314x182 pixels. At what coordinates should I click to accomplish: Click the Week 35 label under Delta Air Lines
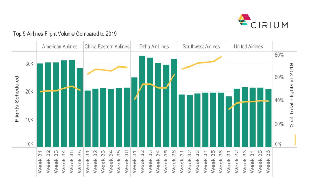[166, 162]
